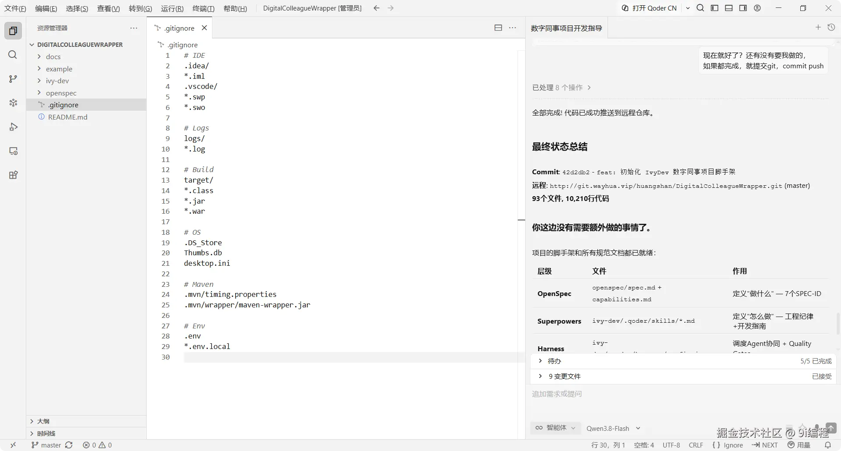The height and width of the screenshot is (451, 841).
Task: Open Explorer more actions ellipsis
Action: [x=134, y=28]
